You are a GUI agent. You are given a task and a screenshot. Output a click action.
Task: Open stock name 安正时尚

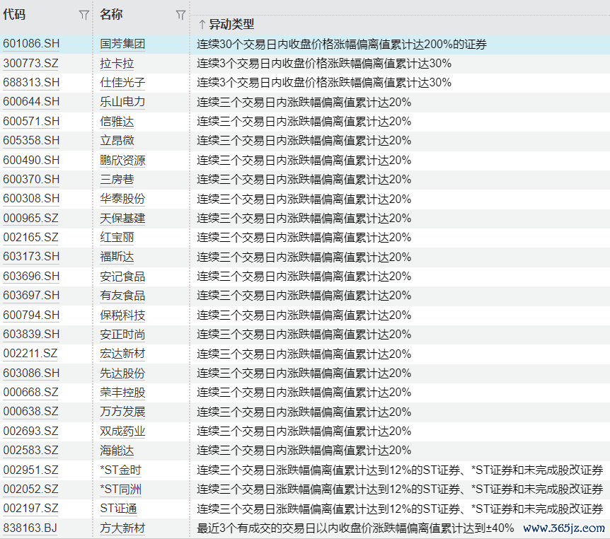pyautogui.click(x=122, y=334)
